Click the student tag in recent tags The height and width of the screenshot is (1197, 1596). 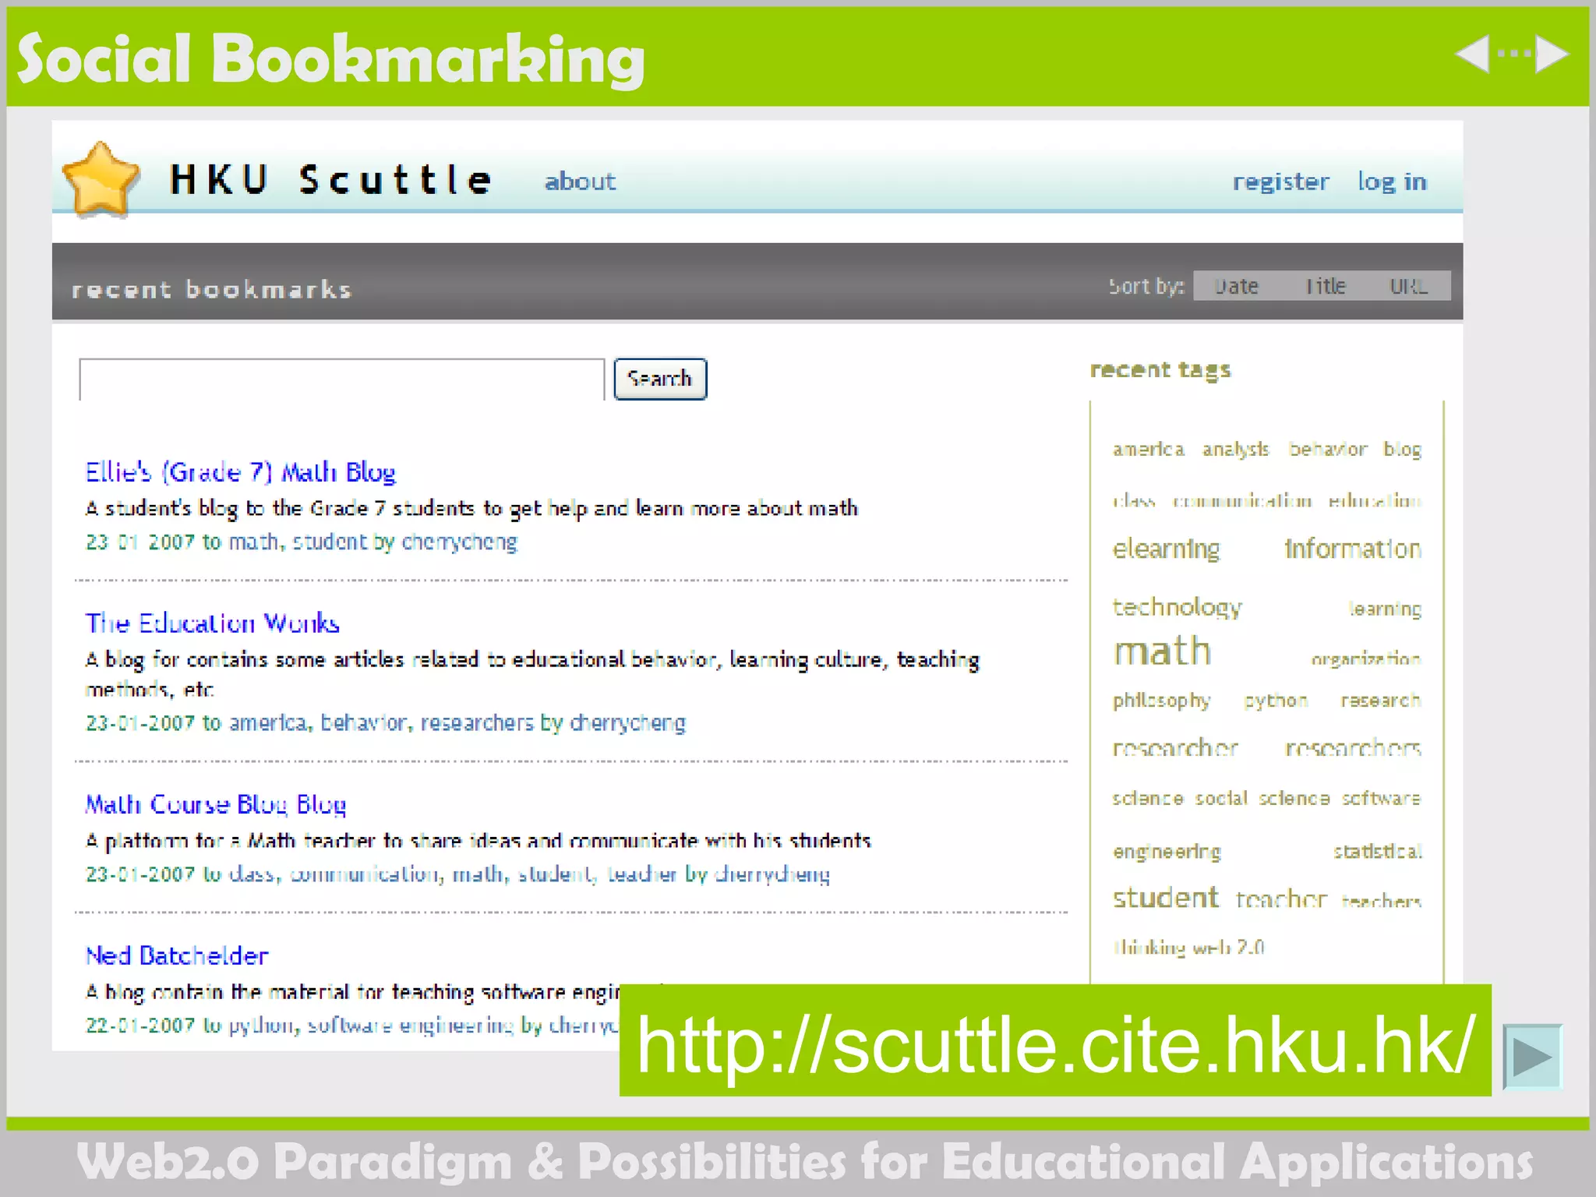(x=1166, y=898)
